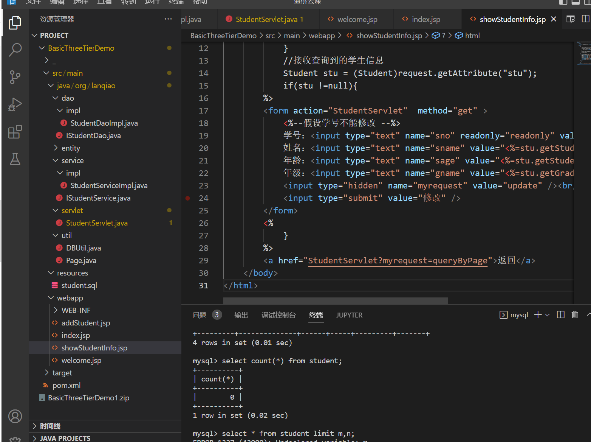Split the terminal panel
591x442 pixels.
pos(561,315)
